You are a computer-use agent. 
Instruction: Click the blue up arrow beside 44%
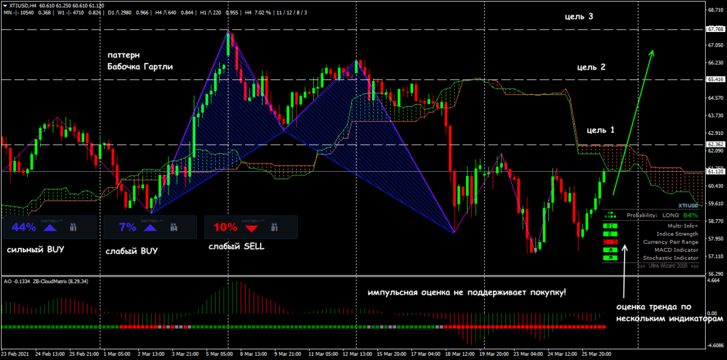click(50, 227)
